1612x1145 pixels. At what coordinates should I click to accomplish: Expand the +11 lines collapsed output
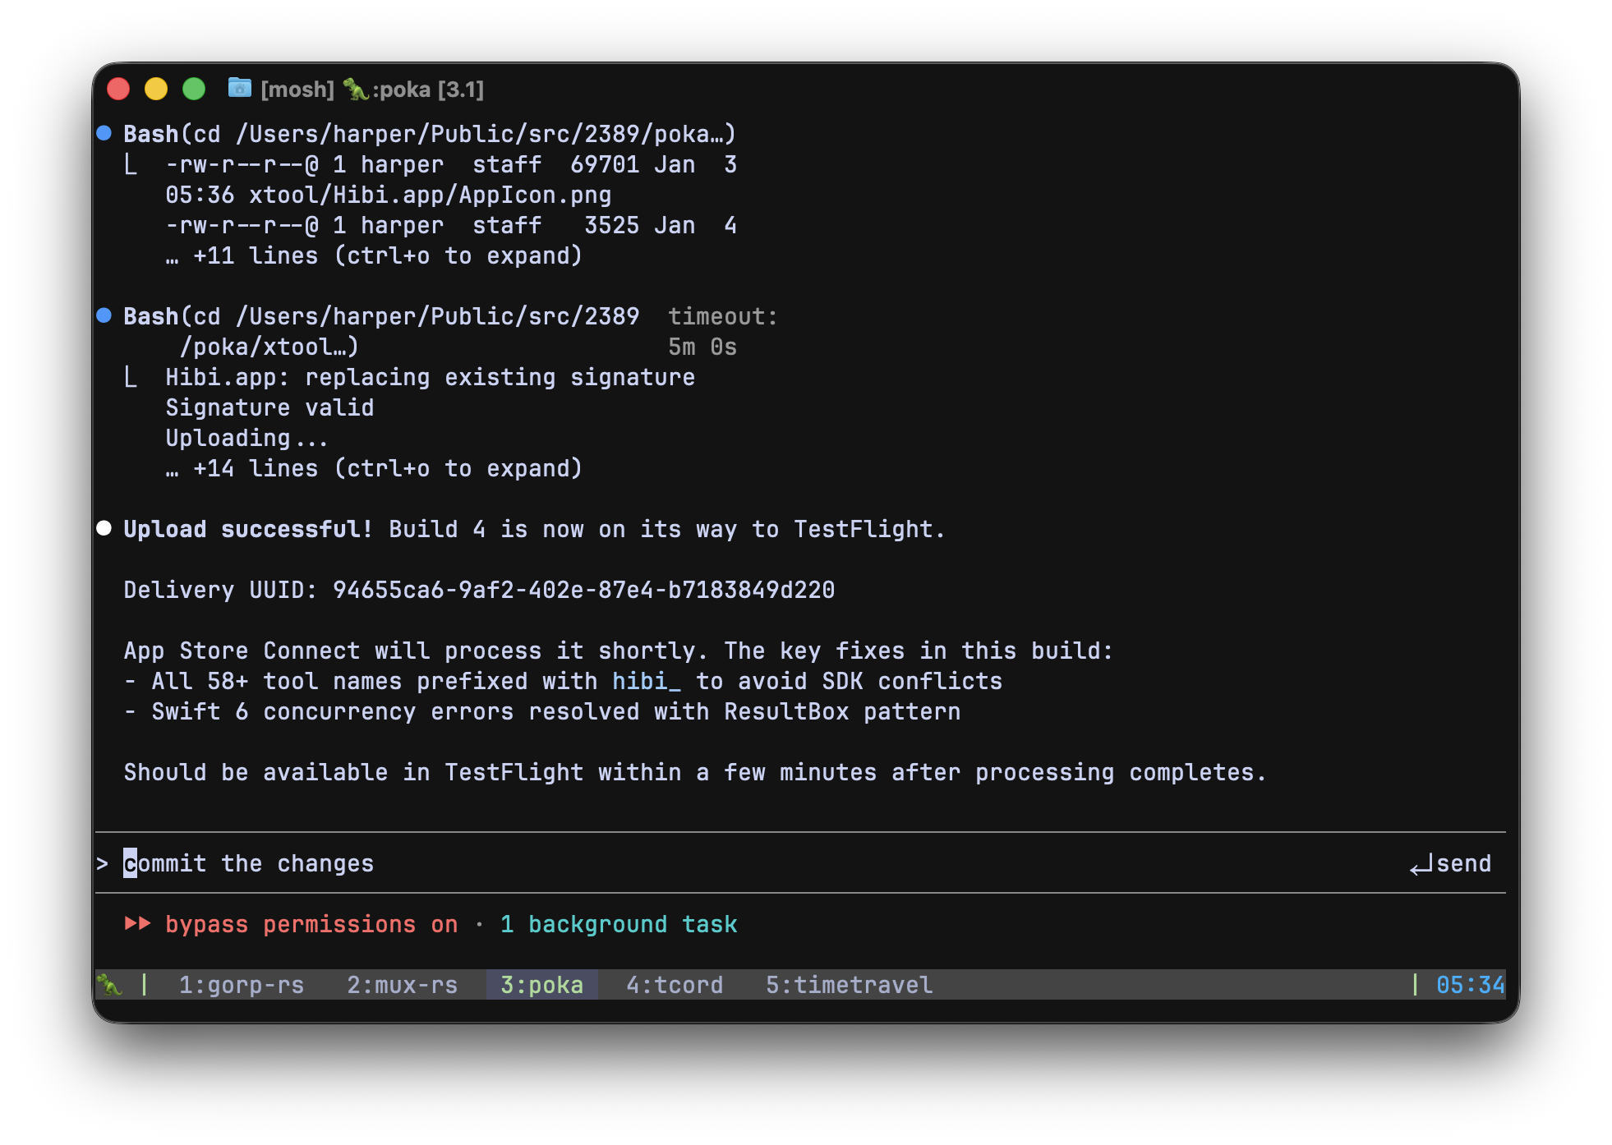tap(374, 255)
